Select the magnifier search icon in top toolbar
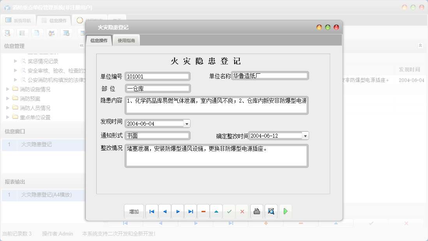The image size is (428, 241). pos(7,33)
